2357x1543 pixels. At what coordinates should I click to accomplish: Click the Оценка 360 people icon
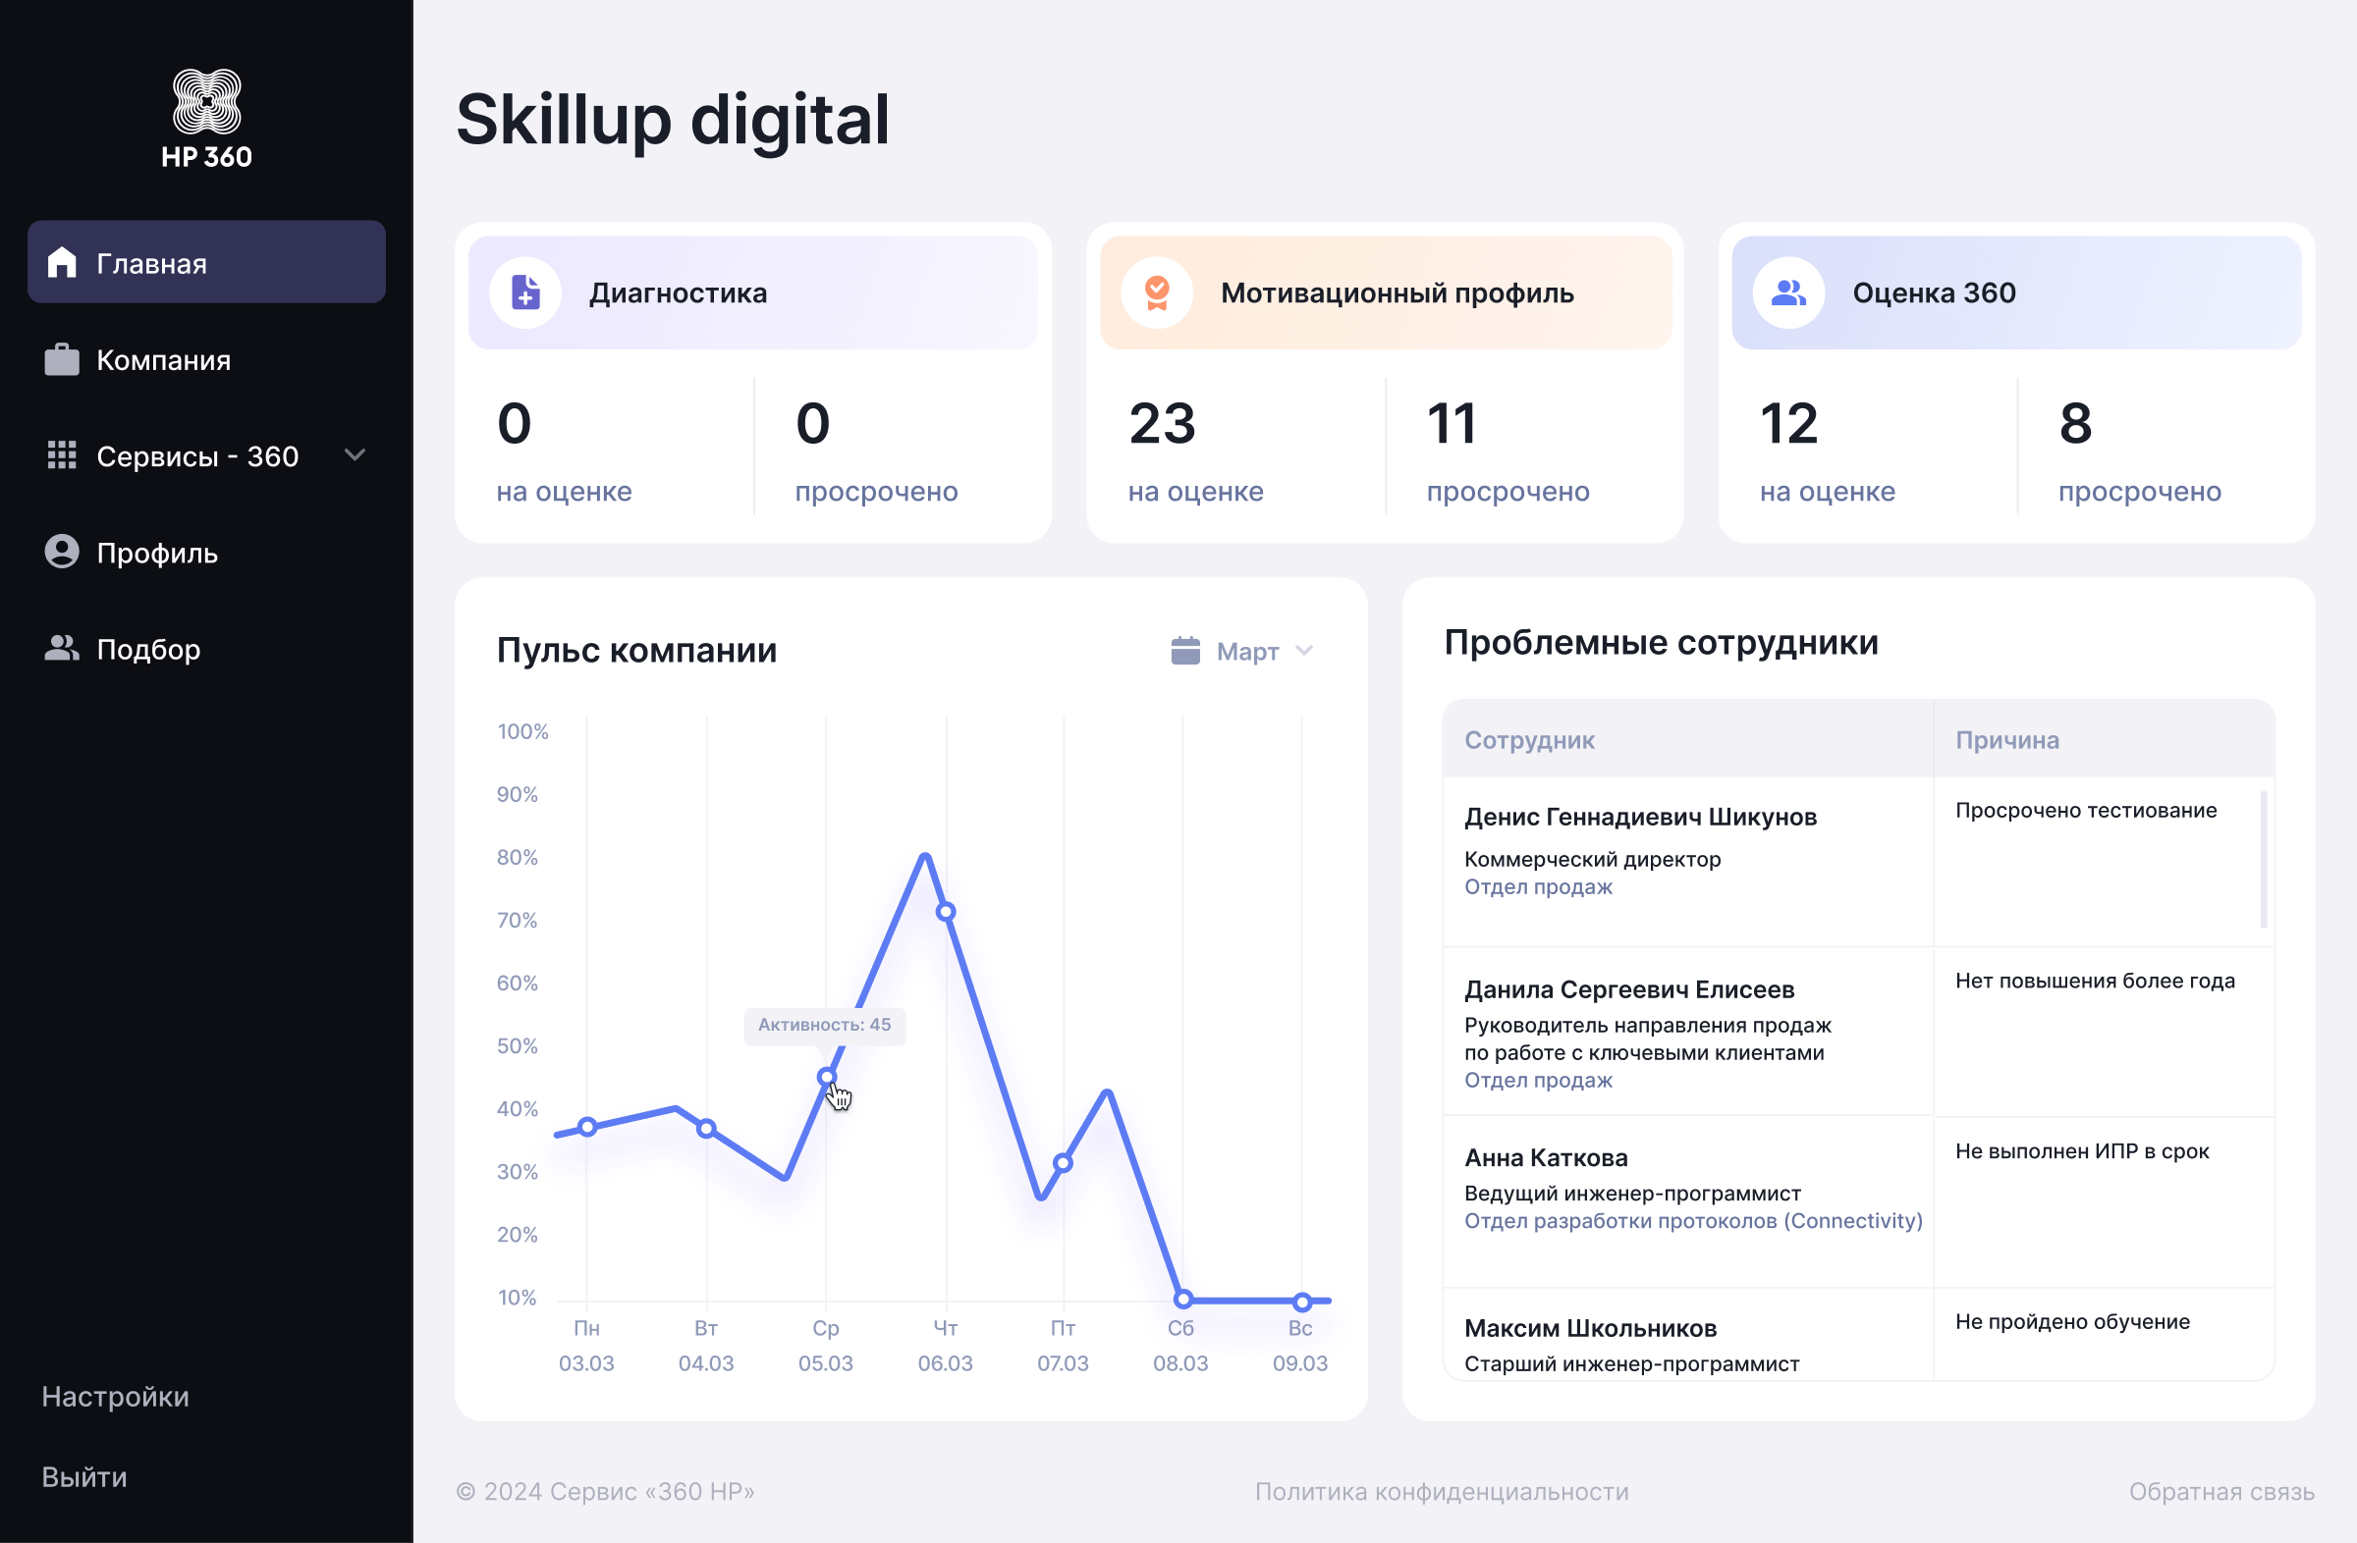(x=1788, y=293)
